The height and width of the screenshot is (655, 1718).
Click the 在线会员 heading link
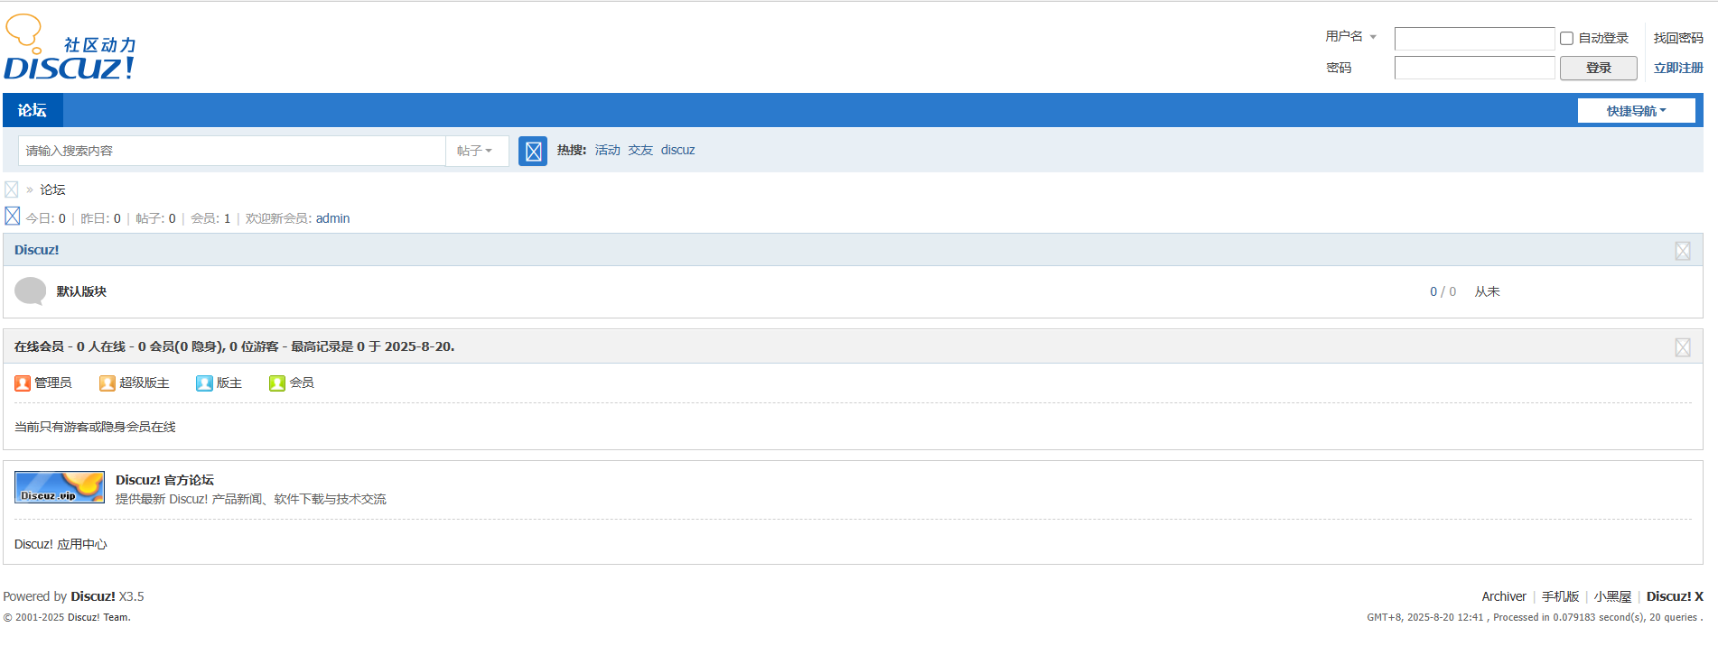tap(39, 346)
